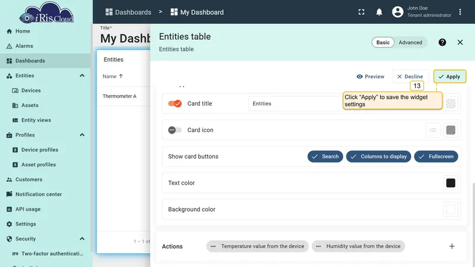Viewport: 475px width, 267px height.
Task: Open widget help icon
Action: [x=442, y=42]
